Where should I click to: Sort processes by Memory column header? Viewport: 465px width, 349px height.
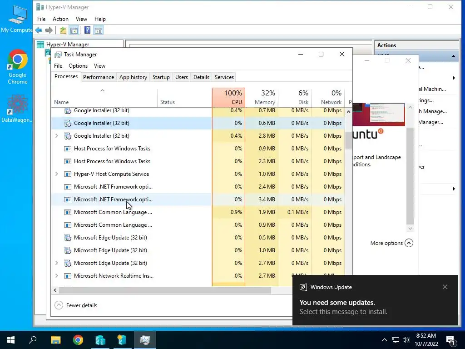click(x=262, y=97)
